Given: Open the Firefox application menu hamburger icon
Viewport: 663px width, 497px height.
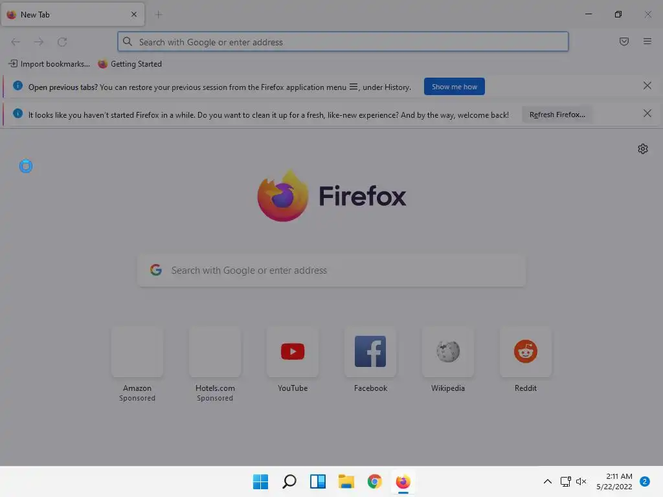Looking at the screenshot, I should (x=647, y=41).
